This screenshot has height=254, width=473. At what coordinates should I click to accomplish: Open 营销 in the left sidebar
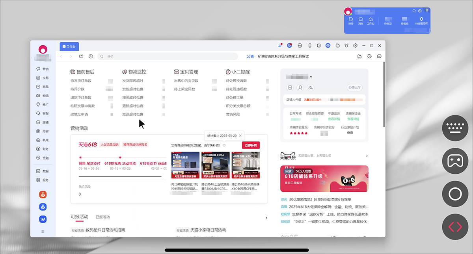pyautogui.click(x=43, y=69)
